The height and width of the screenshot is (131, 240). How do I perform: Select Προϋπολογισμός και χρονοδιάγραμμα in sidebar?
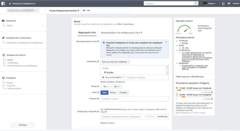(22, 66)
